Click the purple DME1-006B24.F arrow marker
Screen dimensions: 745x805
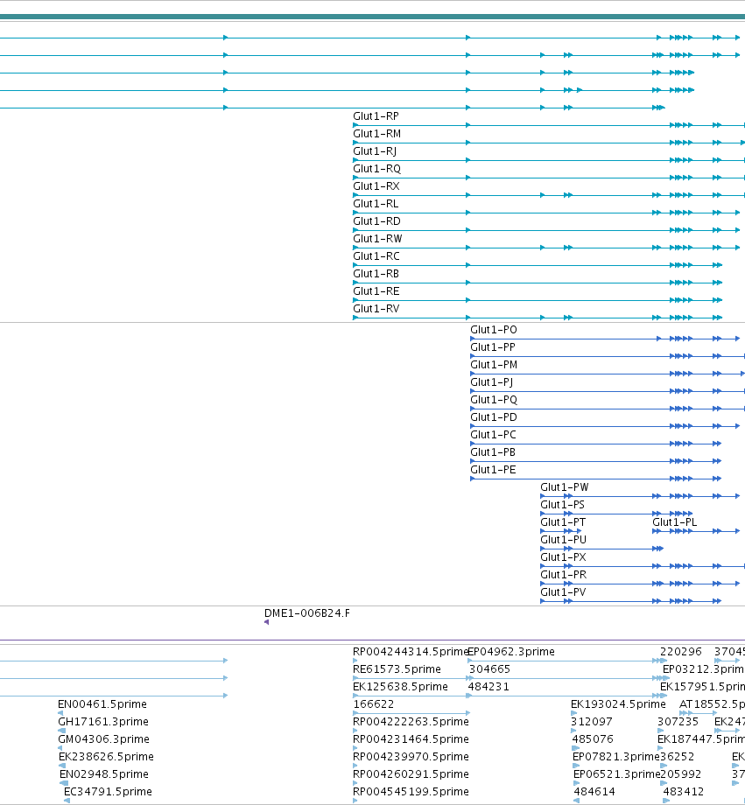click(x=267, y=622)
